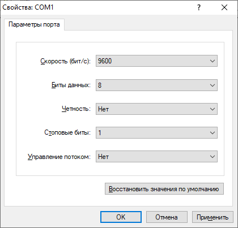
Task: Click the Скорость (бит/с) label
Action: pos(66,61)
